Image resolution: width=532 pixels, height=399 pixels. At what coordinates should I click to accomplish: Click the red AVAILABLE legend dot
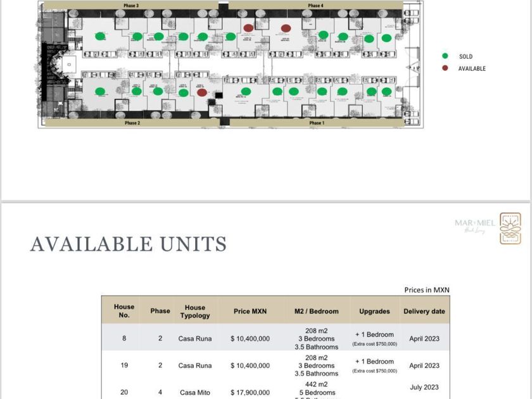click(445, 68)
